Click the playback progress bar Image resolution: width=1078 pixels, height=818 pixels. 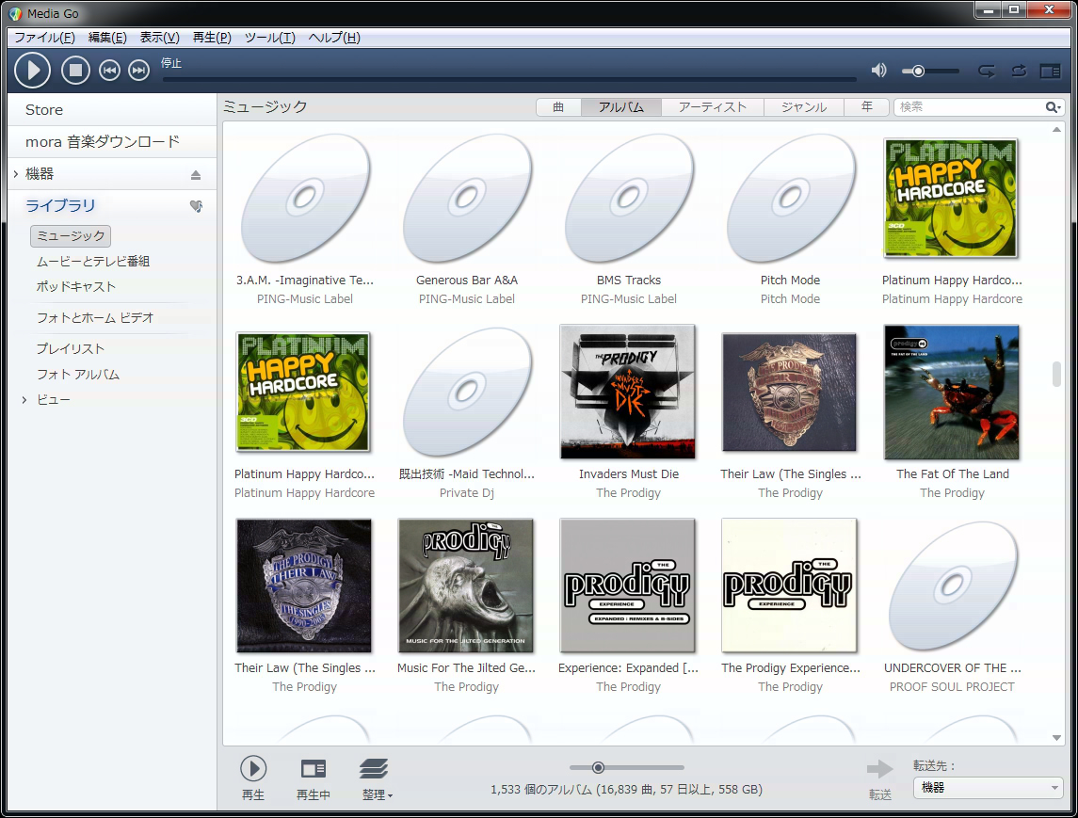click(x=509, y=80)
